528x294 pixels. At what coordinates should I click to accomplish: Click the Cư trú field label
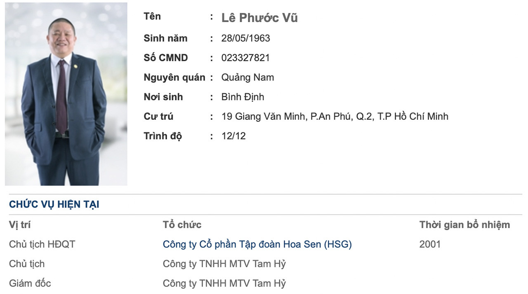click(158, 117)
